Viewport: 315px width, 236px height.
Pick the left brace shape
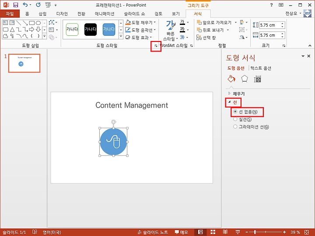[x=31, y=36]
